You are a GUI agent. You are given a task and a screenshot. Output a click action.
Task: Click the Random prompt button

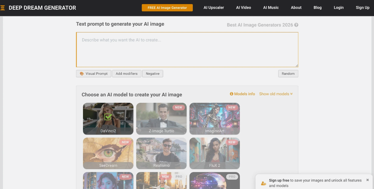click(x=288, y=74)
